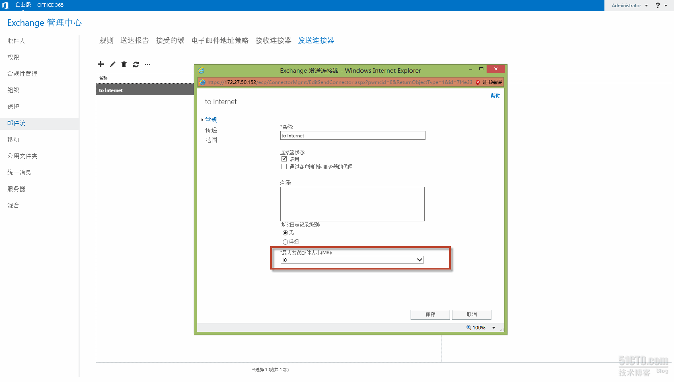Open the 常规 section in dialog
The width and height of the screenshot is (674, 382).
click(211, 120)
